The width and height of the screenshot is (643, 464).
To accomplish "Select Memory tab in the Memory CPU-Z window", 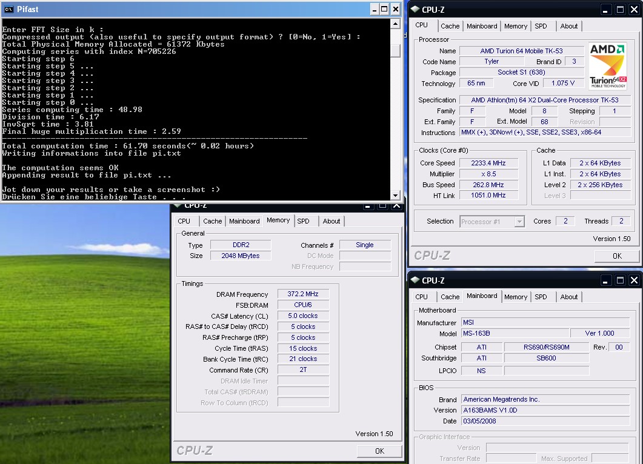I will 278,220.
